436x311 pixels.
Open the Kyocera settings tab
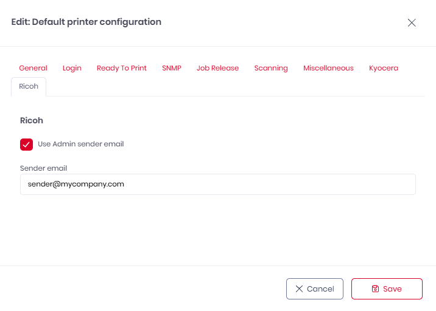click(384, 68)
